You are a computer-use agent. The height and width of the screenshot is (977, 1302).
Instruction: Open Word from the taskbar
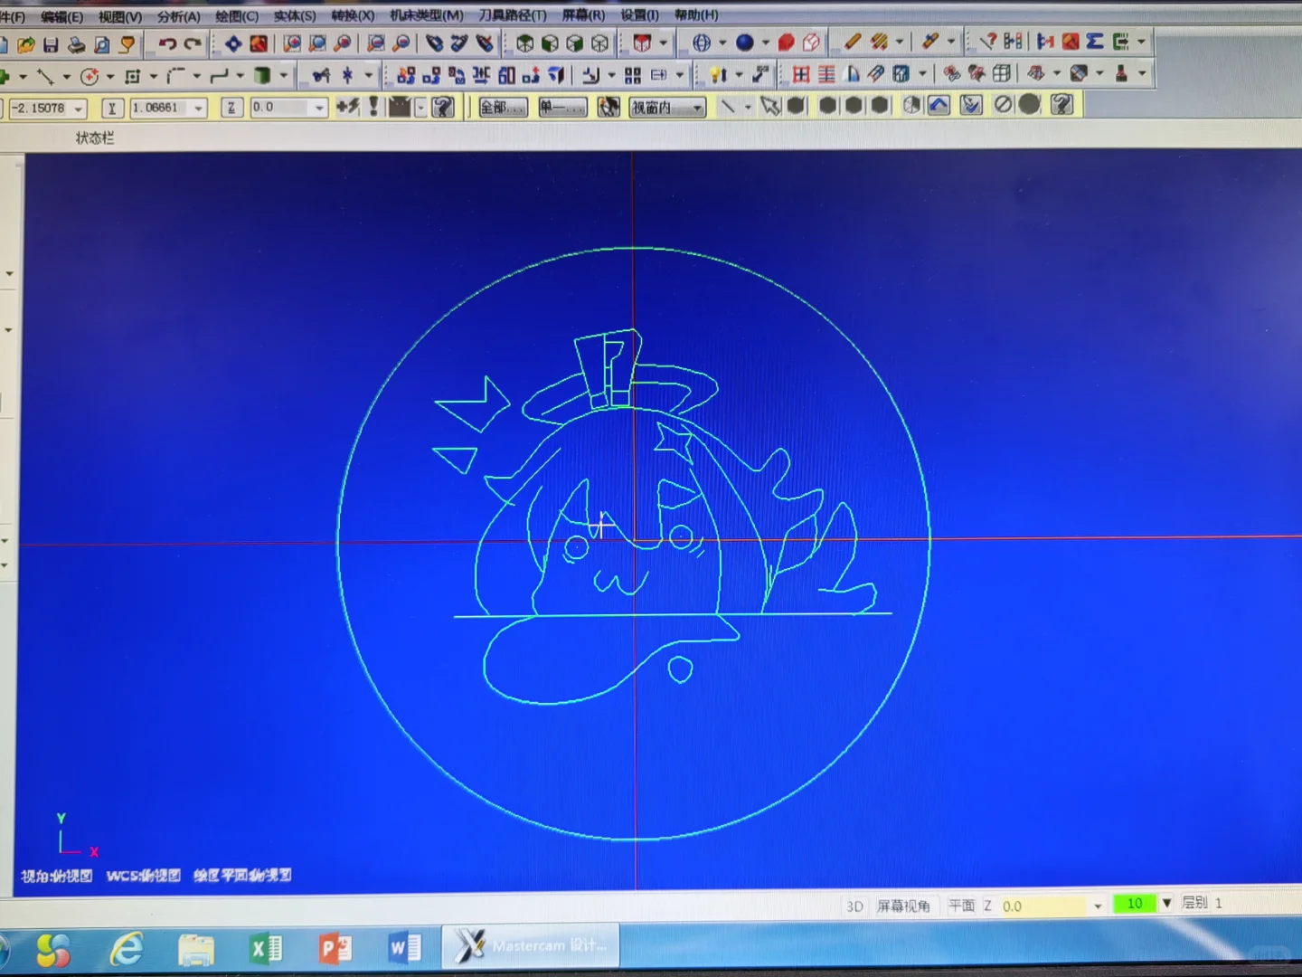pyautogui.click(x=404, y=947)
